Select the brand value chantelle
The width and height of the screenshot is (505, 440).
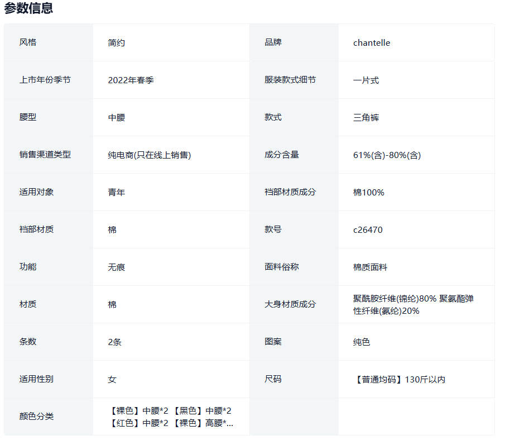pyautogui.click(x=372, y=43)
